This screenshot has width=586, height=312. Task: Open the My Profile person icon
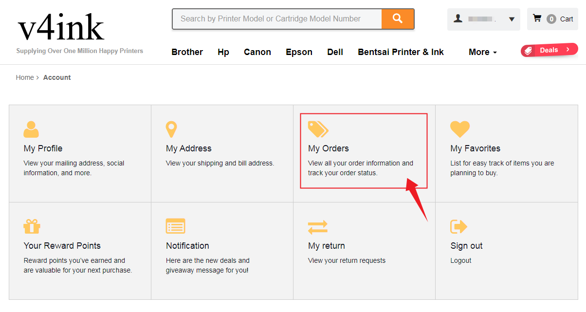[31, 129]
